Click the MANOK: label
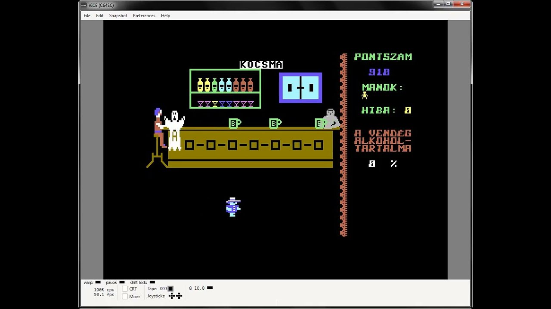This screenshot has height=309, width=551. click(382, 87)
